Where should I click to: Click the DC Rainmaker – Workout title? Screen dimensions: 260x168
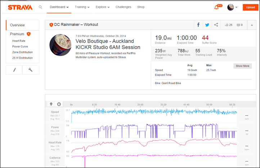(x=76, y=24)
